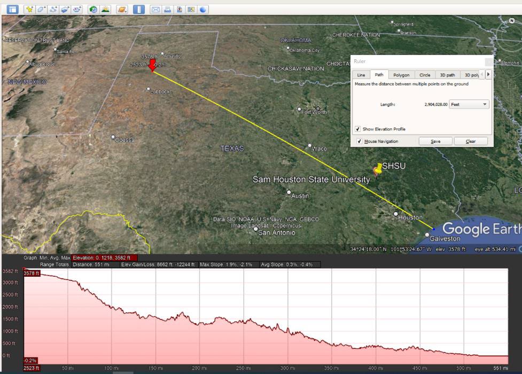The width and height of the screenshot is (522, 374).
Task: Switch to the Line tab
Action: (361, 75)
